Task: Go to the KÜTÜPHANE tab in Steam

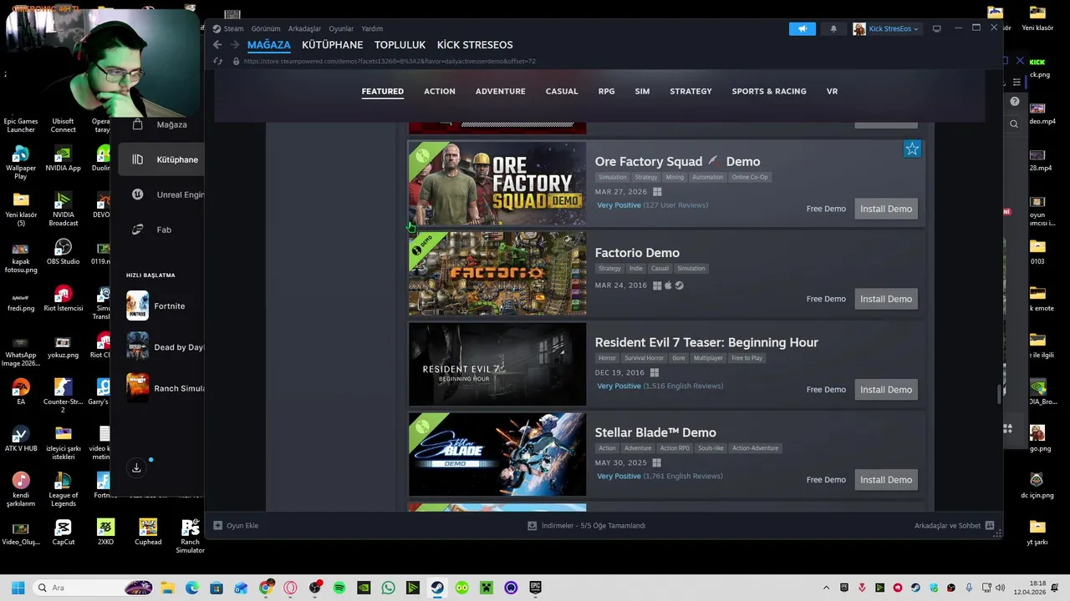Action: point(333,45)
